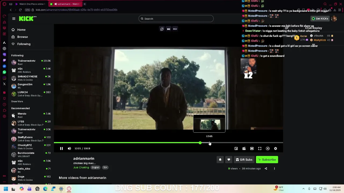Click Gift Subs button
The height and width of the screenshot is (193, 344).
coord(244,159)
